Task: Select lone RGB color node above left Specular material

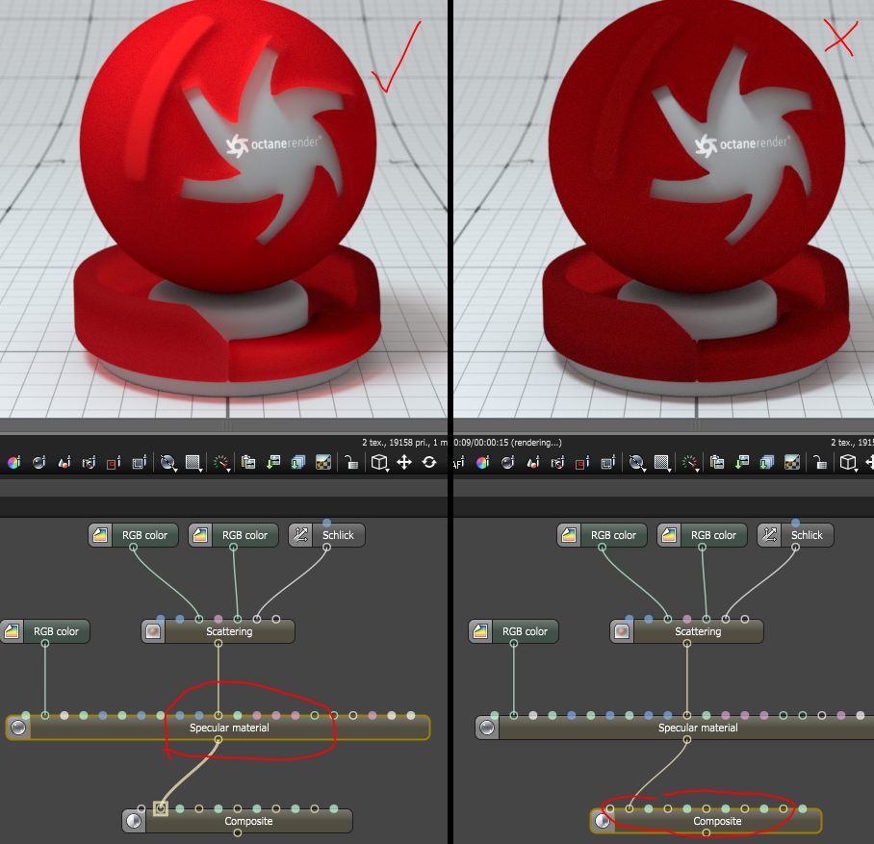Action: [45, 631]
